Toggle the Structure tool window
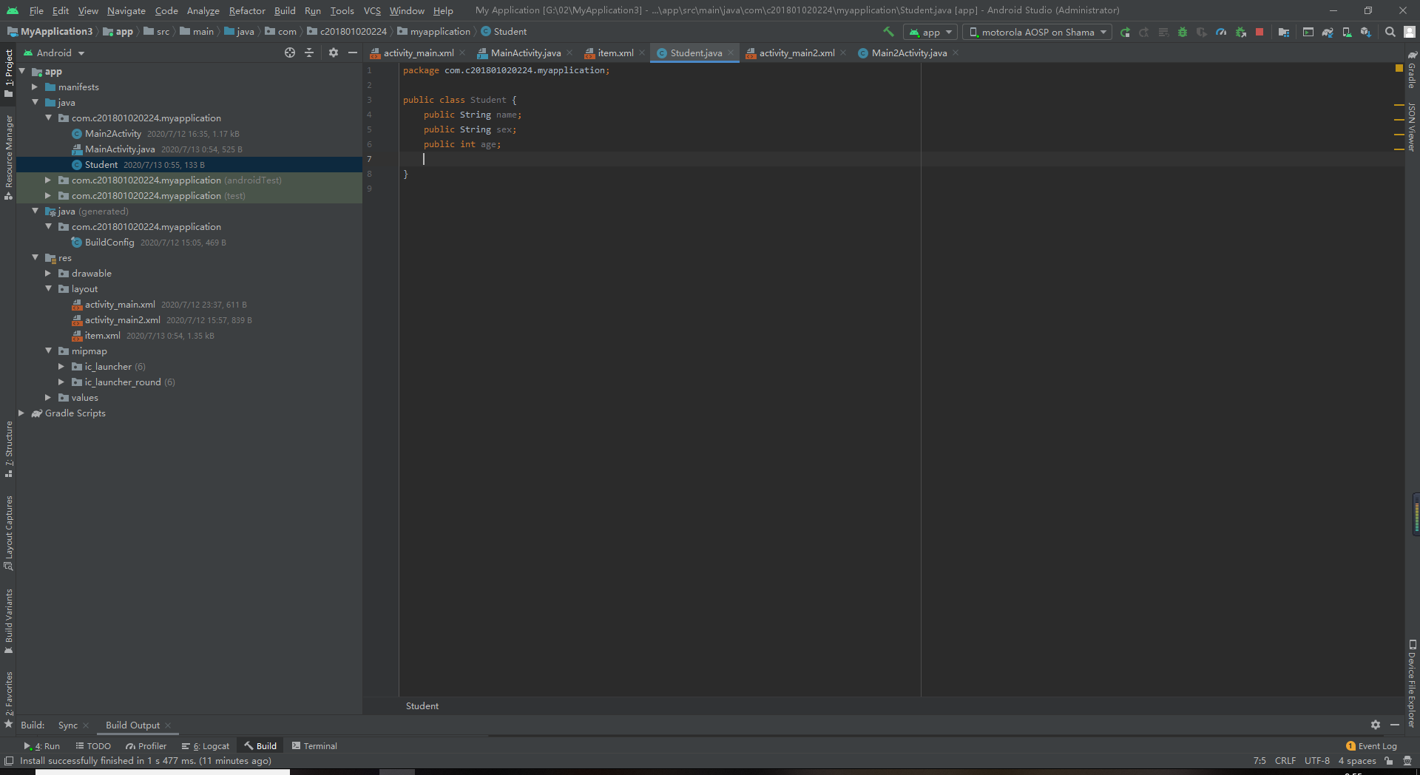 click(8, 449)
